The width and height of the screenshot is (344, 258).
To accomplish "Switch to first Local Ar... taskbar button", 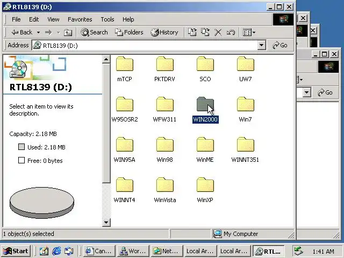I will (x=200, y=251).
